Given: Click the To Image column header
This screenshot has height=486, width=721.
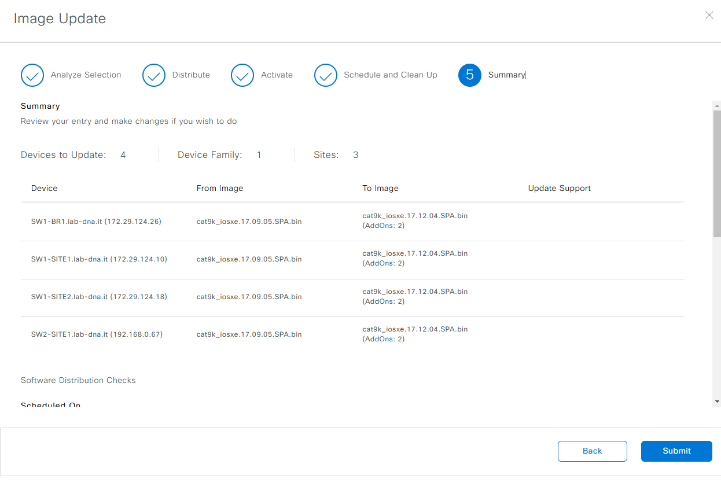Looking at the screenshot, I should (381, 188).
